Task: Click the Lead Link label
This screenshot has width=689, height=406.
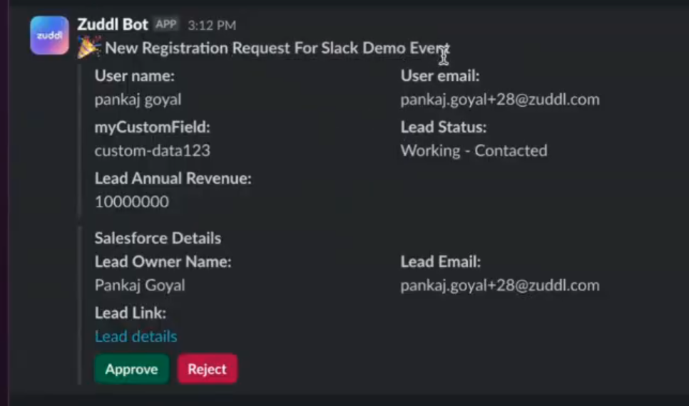Action: (130, 313)
